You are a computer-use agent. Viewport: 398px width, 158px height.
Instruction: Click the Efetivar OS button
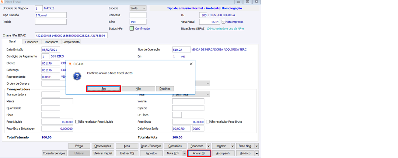127,154
